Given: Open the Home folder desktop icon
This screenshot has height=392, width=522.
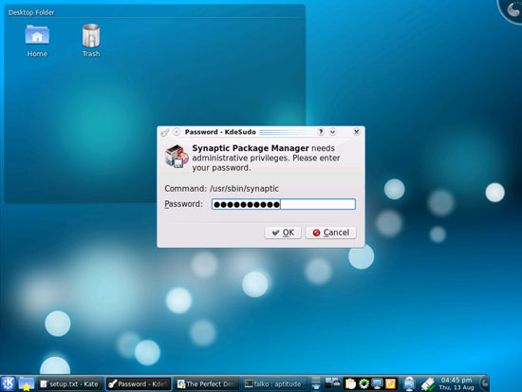Looking at the screenshot, I should (37, 41).
